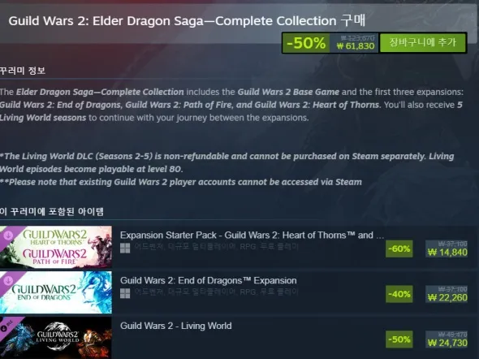This screenshot has height=359, width=479.
Task: Click the ₩14,840 Expansion Starter Pack price
Action: pos(447,253)
